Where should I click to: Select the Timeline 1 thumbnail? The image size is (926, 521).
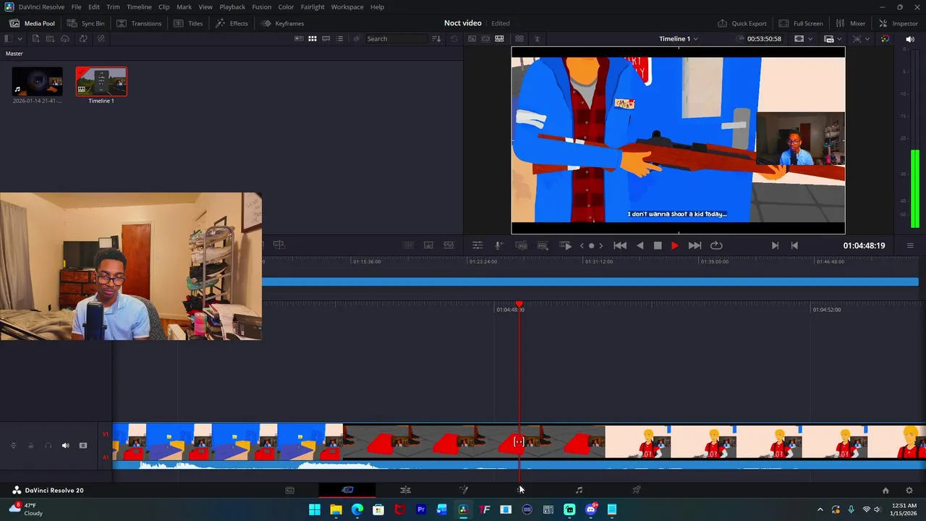[x=101, y=82]
